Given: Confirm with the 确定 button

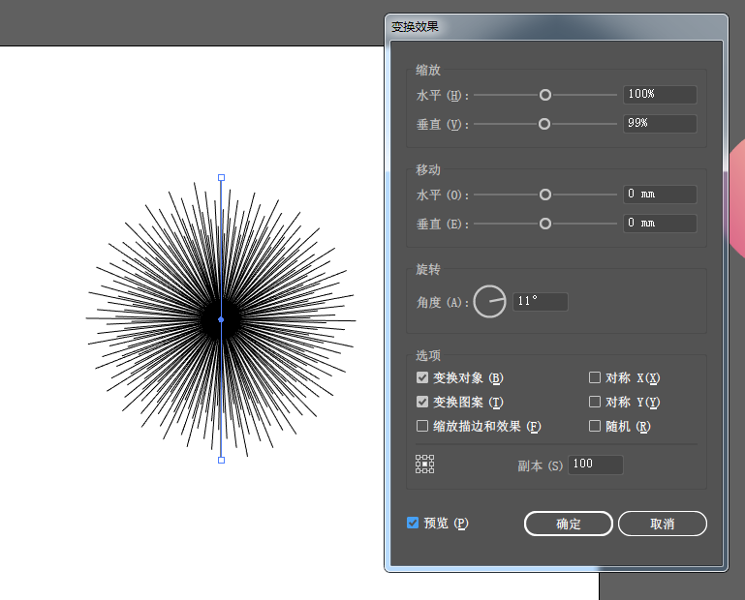Looking at the screenshot, I should [x=569, y=524].
